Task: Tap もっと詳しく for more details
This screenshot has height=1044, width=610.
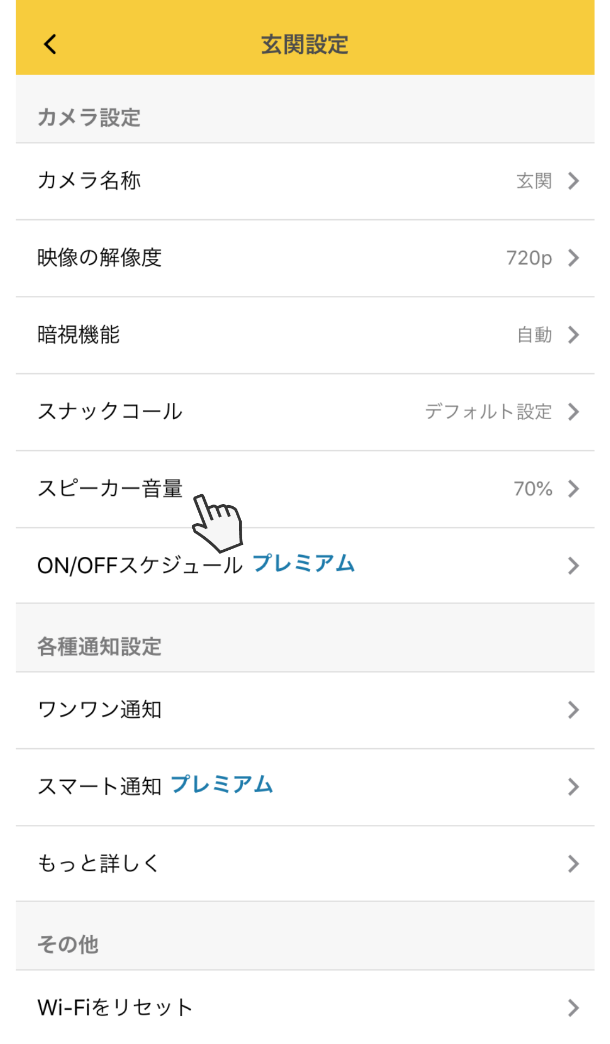Action: coord(98,863)
